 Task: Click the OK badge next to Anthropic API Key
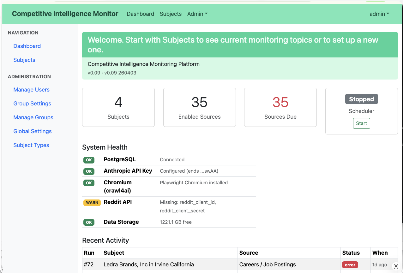pos(89,171)
